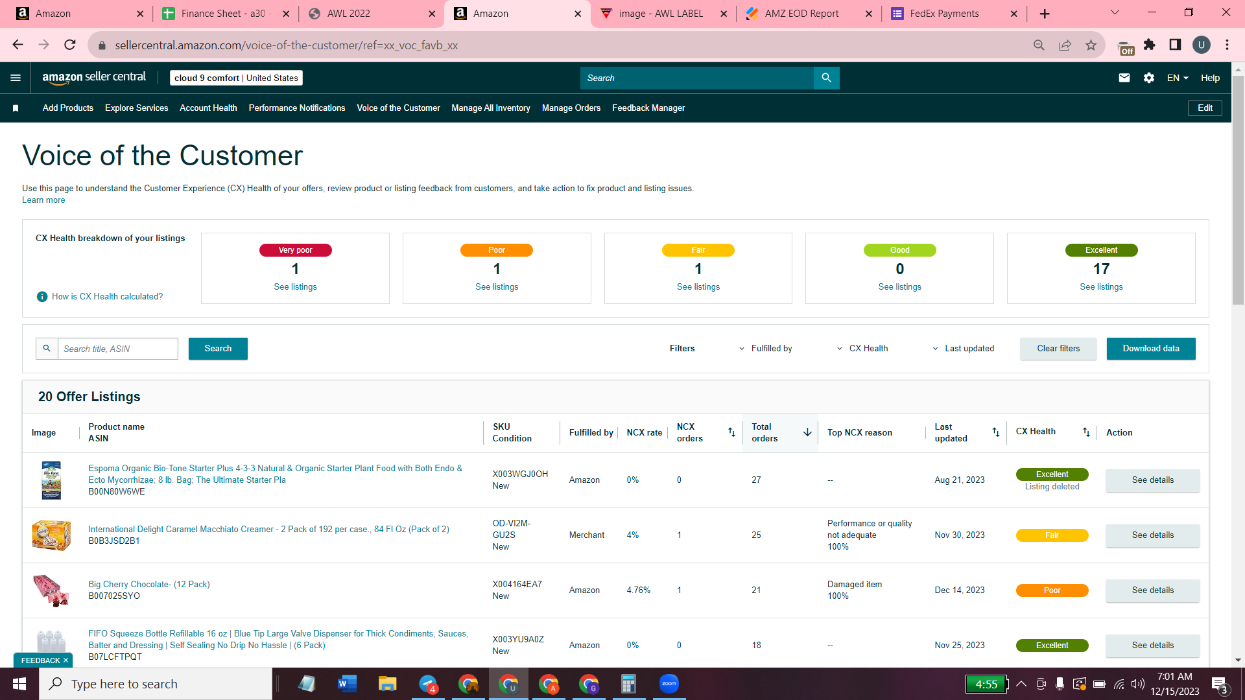Click the Windows taskbar search box
Image resolution: width=1245 pixels, height=700 pixels.
tap(156, 684)
